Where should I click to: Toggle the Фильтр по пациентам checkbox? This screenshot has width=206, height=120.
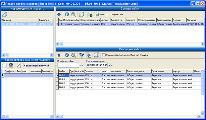pyautogui.click(x=97, y=14)
